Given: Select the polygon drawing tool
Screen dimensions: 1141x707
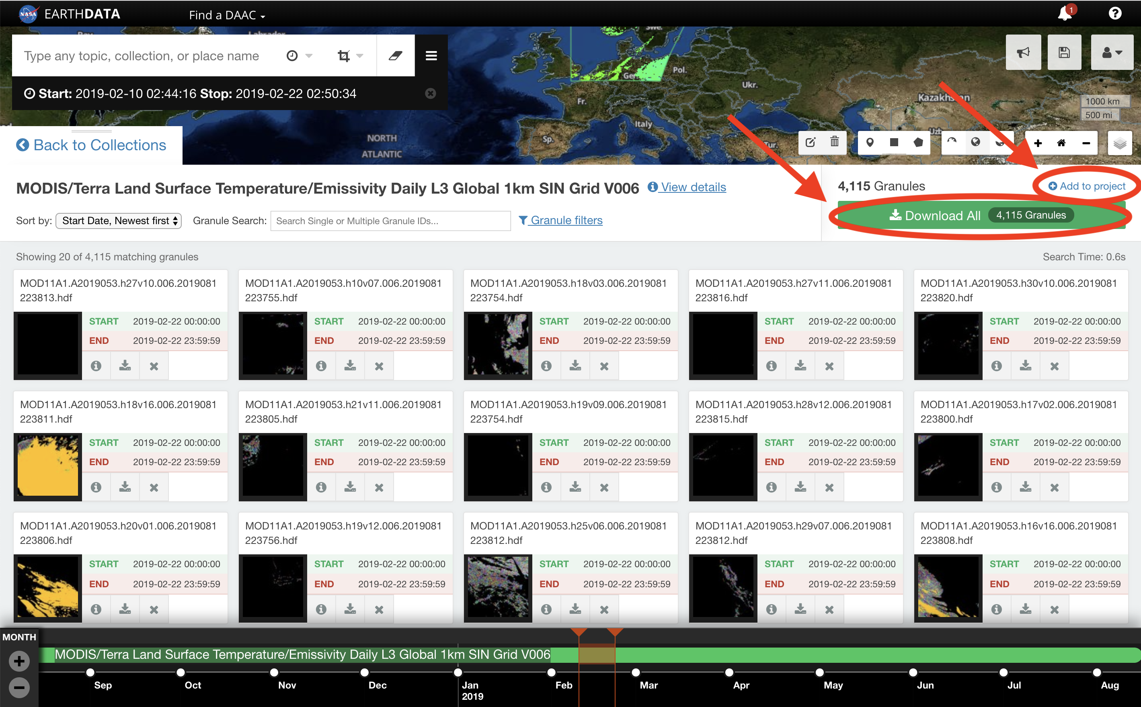Looking at the screenshot, I should click(x=918, y=142).
